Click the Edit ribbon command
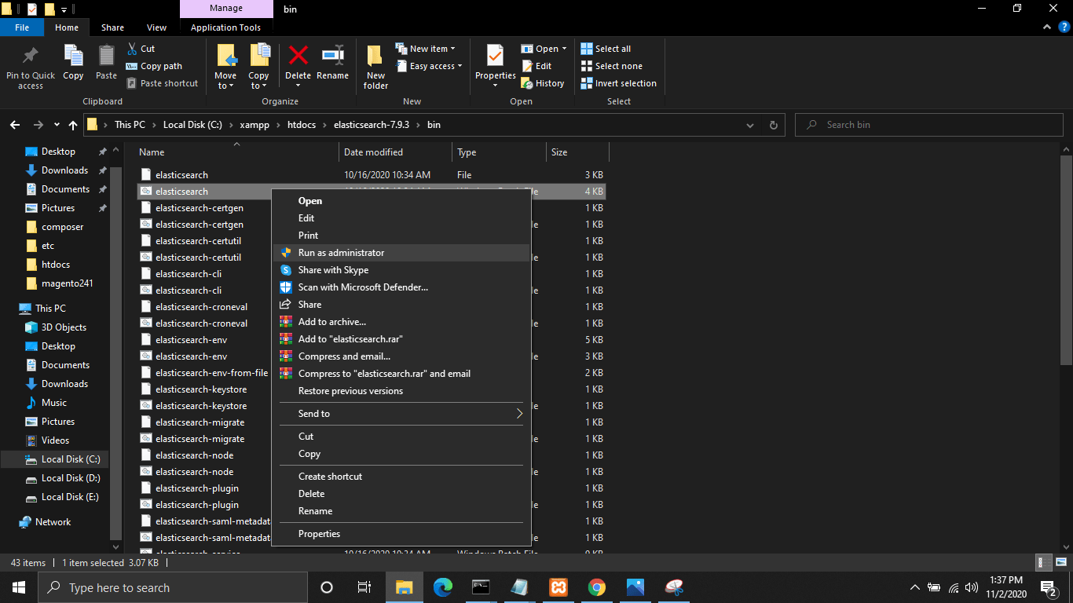Viewport: 1073px width, 603px height. coord(536,66)
